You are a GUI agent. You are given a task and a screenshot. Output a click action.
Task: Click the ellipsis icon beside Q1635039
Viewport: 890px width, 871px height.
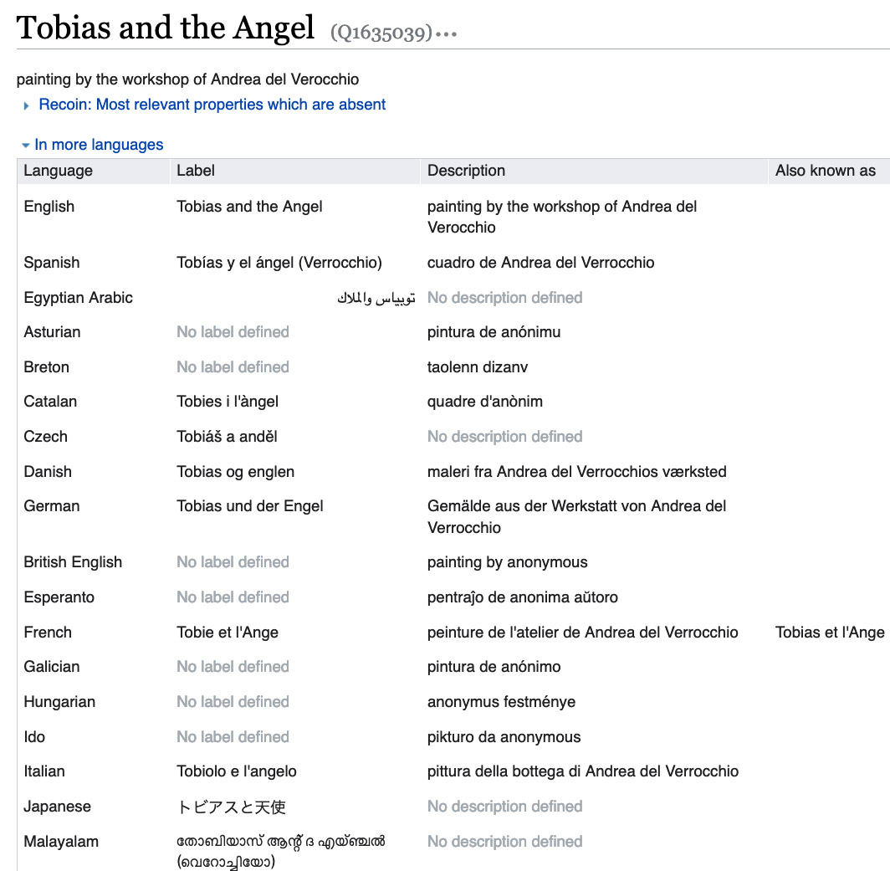click(x=446, y=35)
